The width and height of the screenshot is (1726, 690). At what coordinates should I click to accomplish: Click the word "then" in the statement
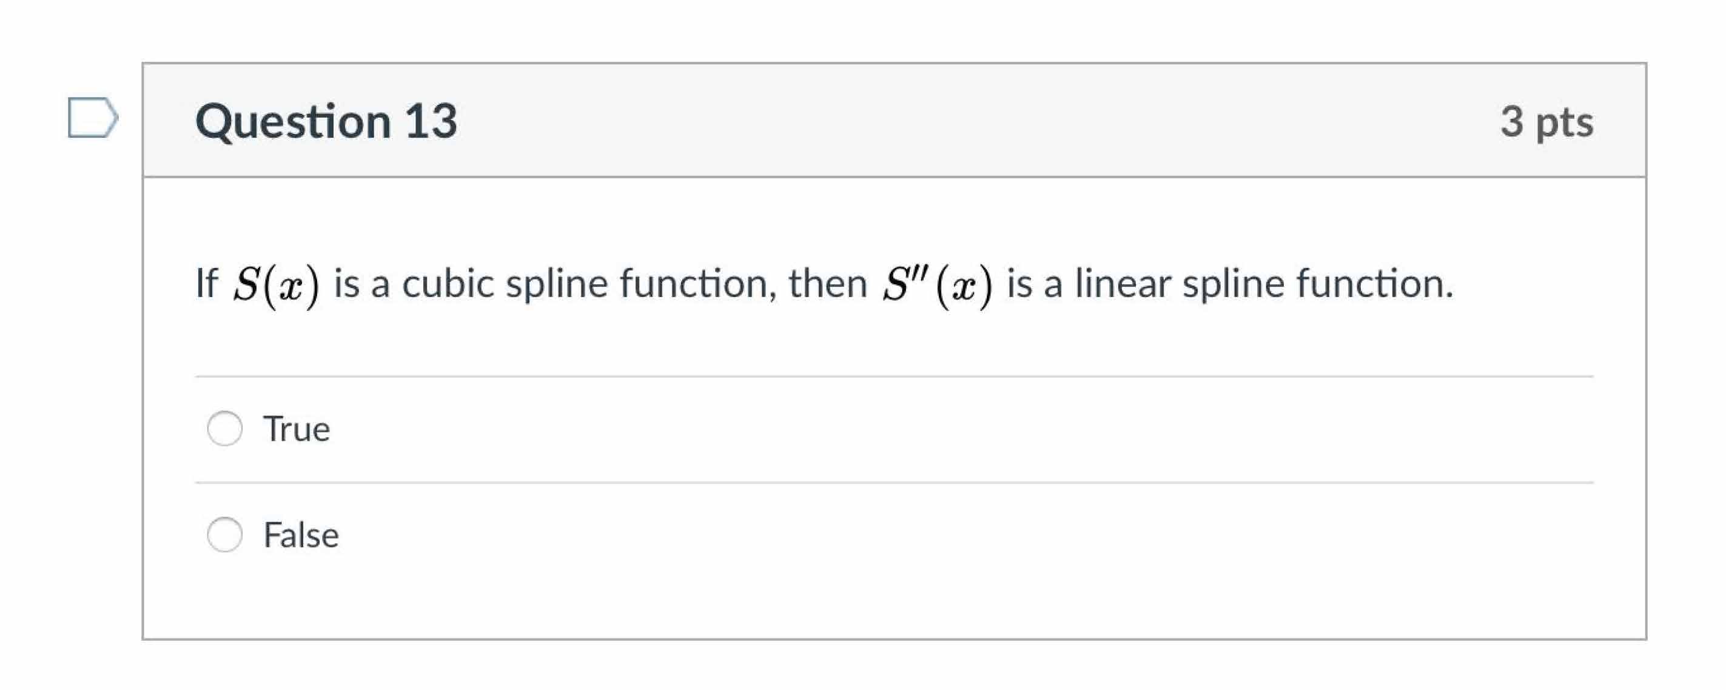(827, 283)
